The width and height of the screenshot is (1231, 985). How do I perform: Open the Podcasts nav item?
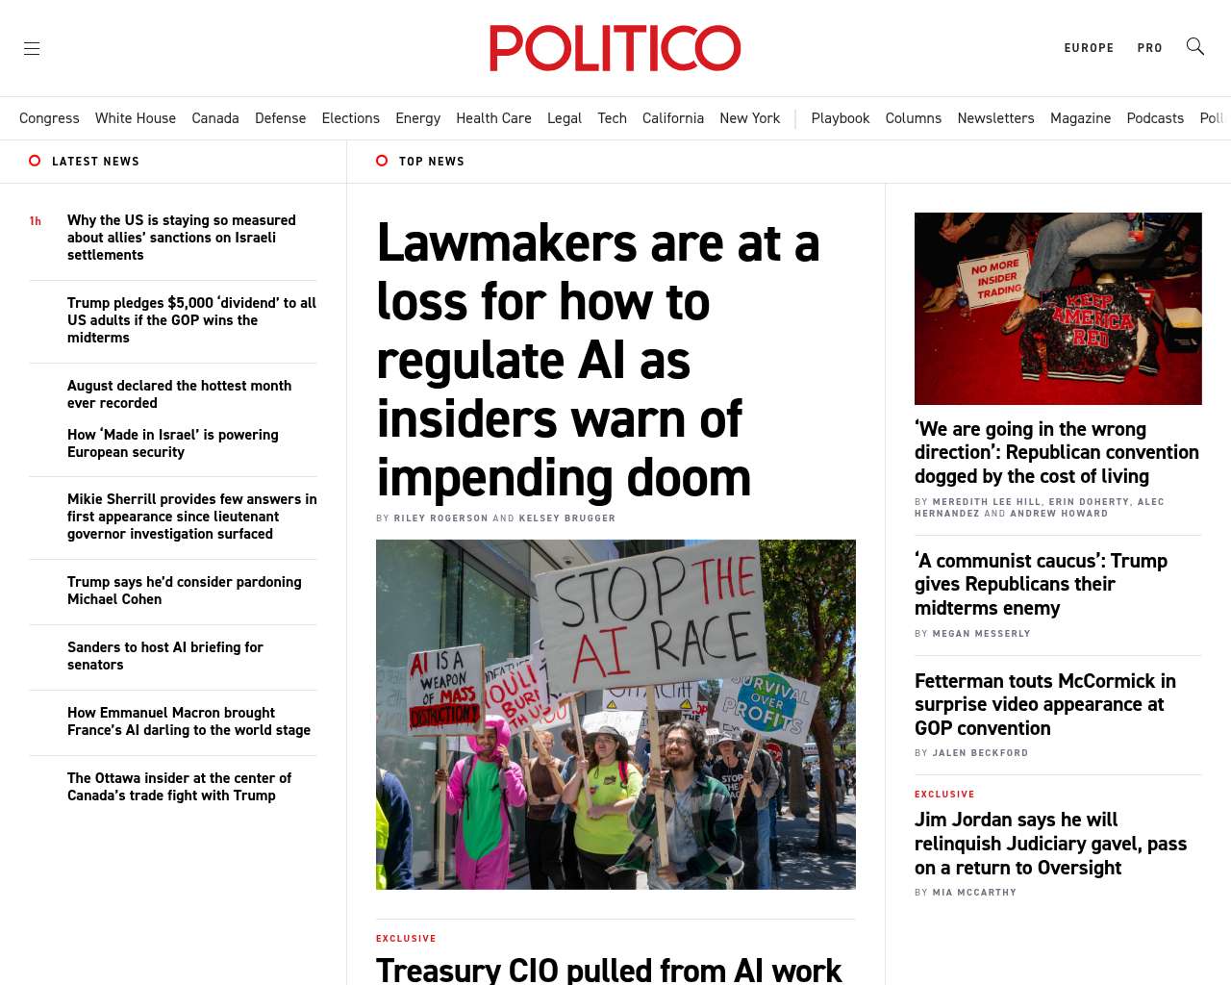point(1155,118)
